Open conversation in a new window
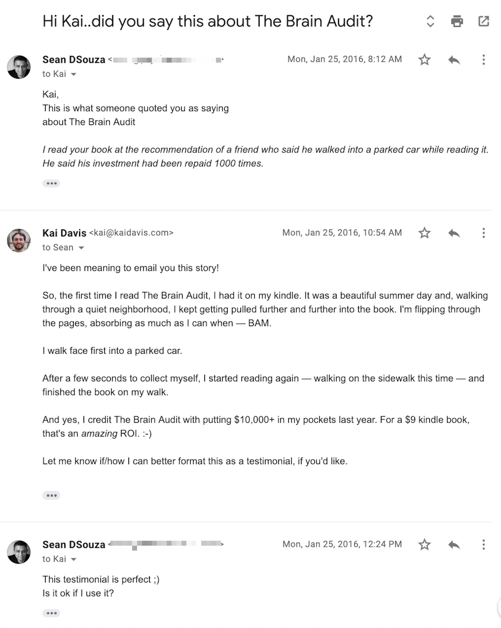 (483, 21)
